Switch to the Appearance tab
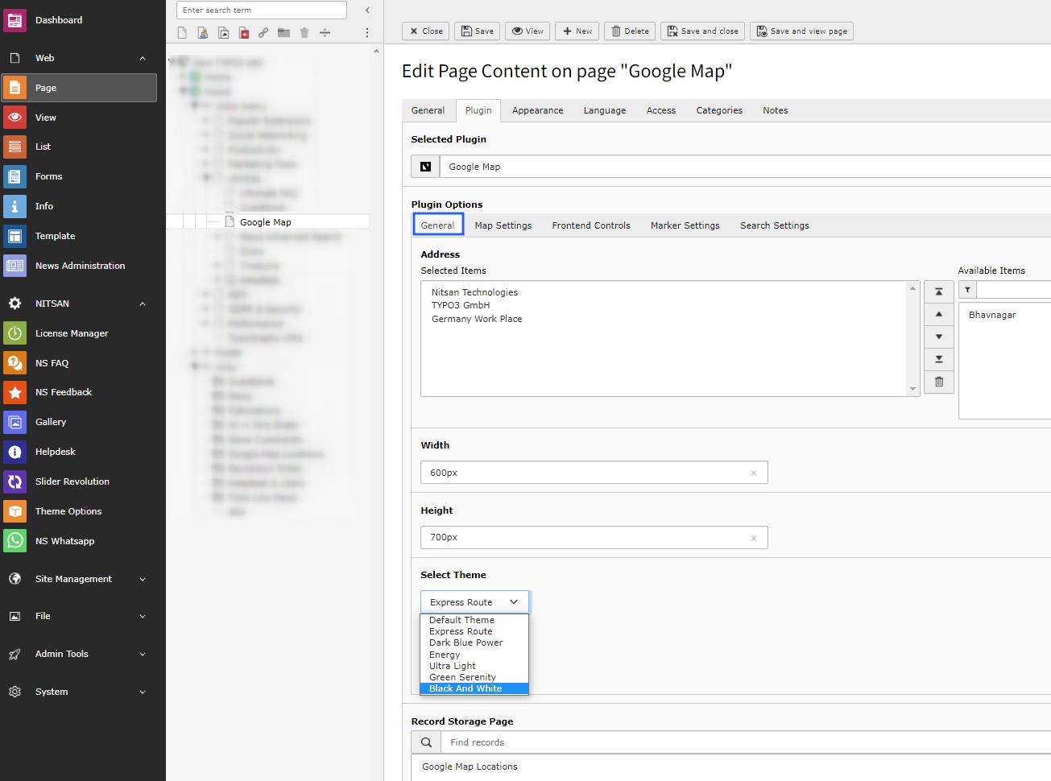Image resolution: width=1051 pixels, height=781 pixels. click(x=537, y=110)
